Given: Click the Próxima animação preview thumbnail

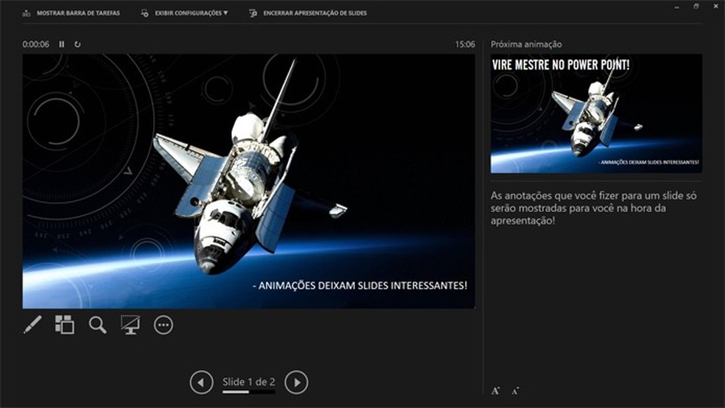Looking at the screenshot, I should [596, 113].
